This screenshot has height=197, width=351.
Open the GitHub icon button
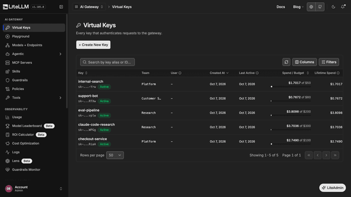coord(320,7)
